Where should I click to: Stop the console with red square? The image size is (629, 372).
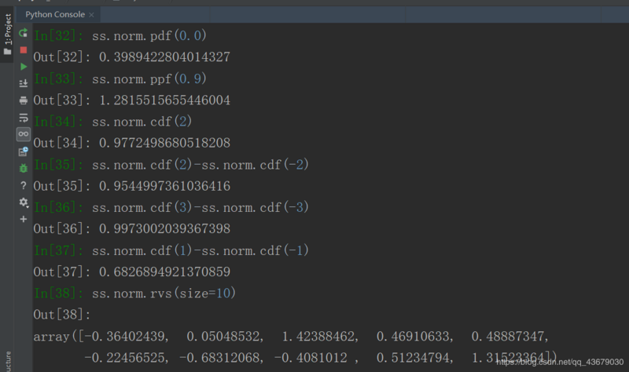[24, 50]
